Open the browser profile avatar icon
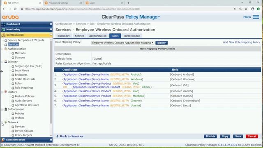 tap(253, 9)
